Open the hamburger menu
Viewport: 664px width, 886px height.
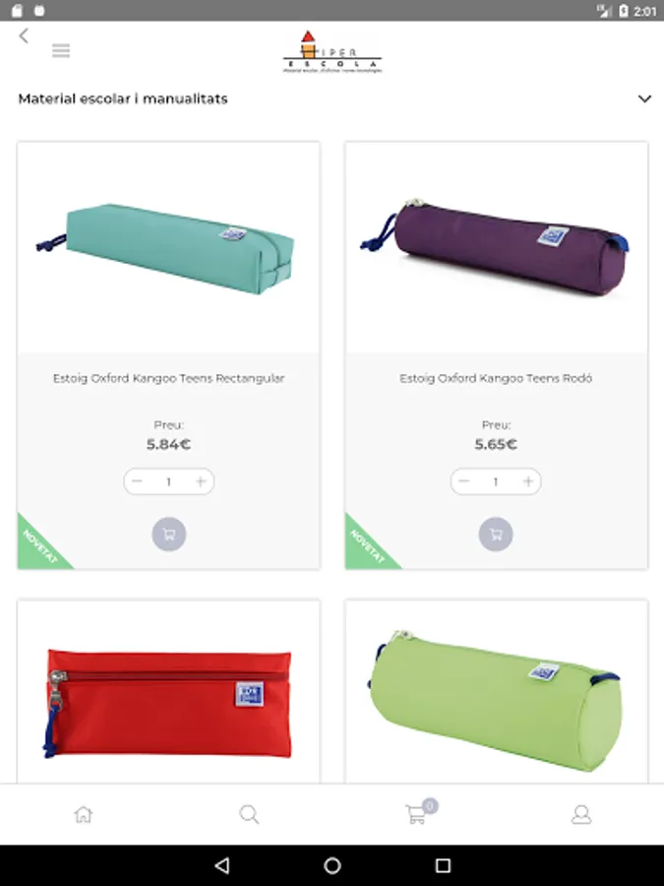tap(61, 51)
